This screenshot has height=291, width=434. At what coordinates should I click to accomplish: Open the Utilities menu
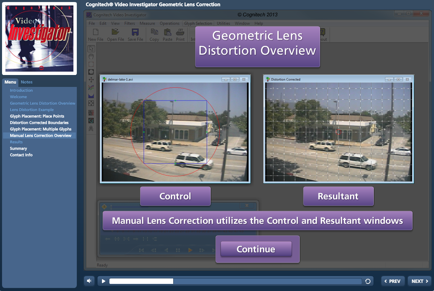tap(224, 23)
